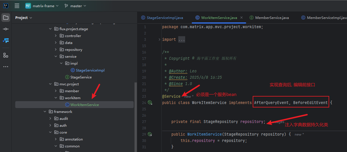347x152 pixels.
Task: Click the WorkItemService constructor name on line 29
Action: 205,134
